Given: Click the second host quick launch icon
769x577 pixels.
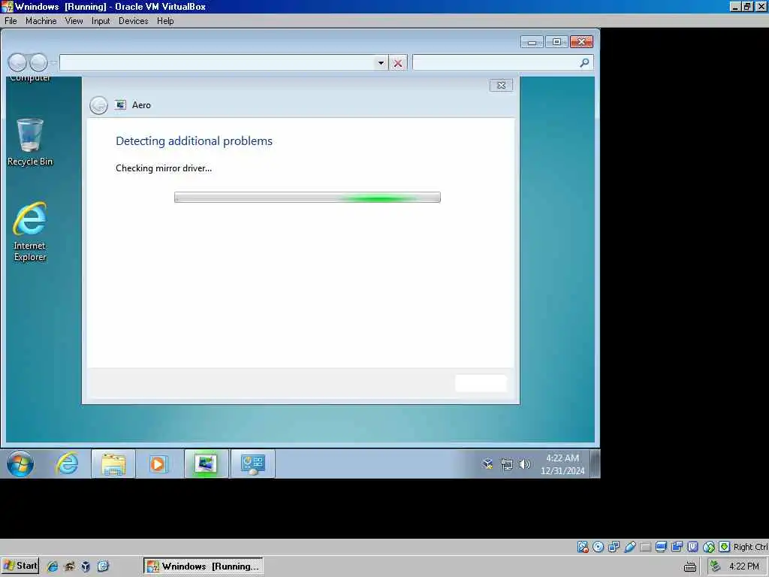Looking at the screenshot, I should (69, 566).
